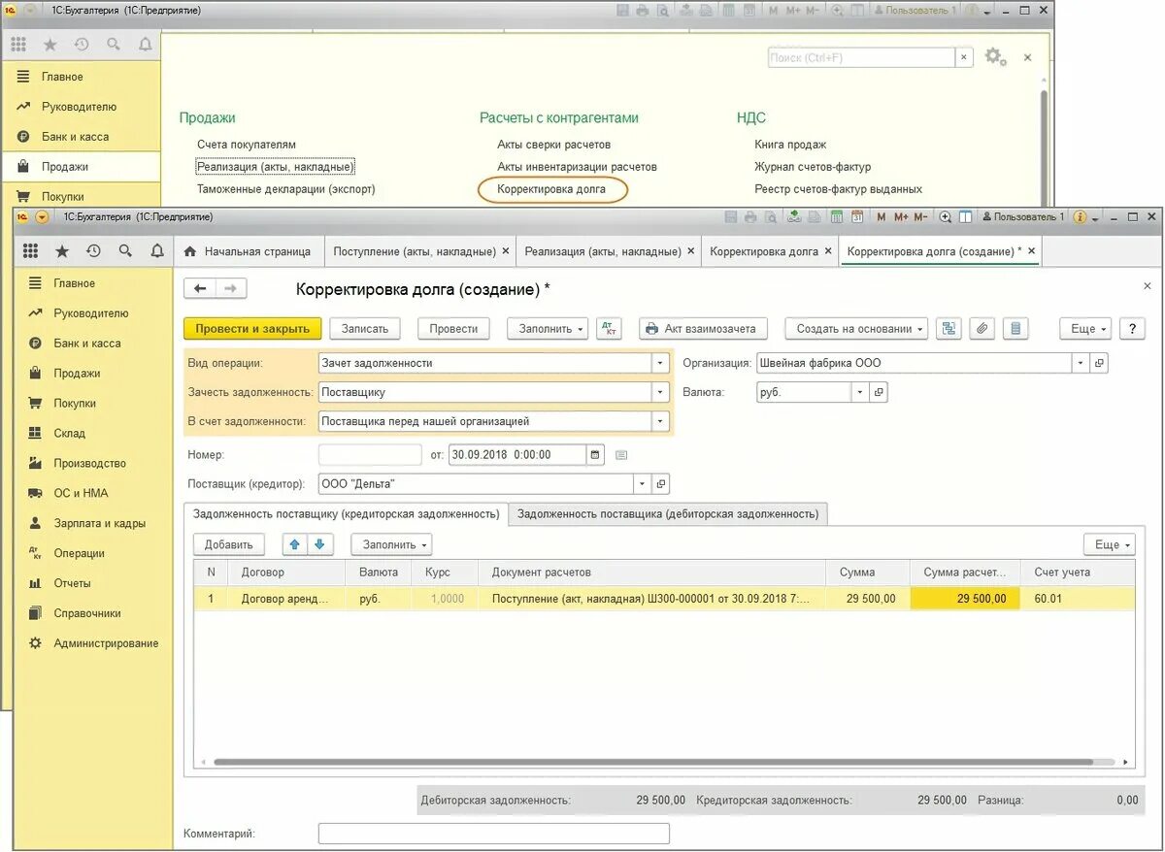1165x852 pixels.
Task: Close Корректировка долга (создание) tab
Action: coord(1033,251)
